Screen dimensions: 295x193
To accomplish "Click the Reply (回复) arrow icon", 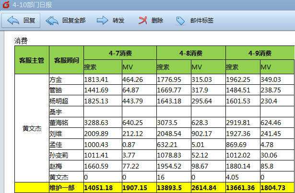I will [x=13, y=21].
